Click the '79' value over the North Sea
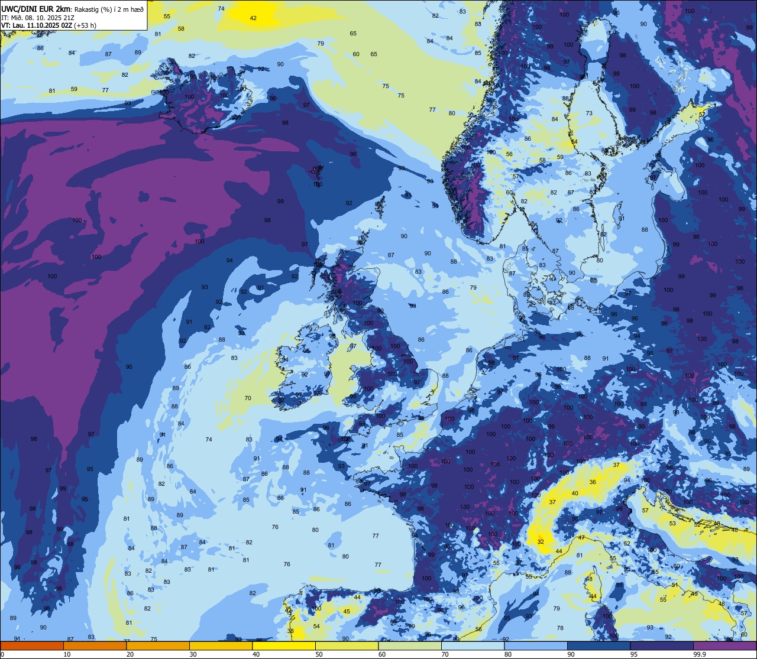The height and width of the screenshot is (659, 757). pyautogui.click(x=473, y=288)
